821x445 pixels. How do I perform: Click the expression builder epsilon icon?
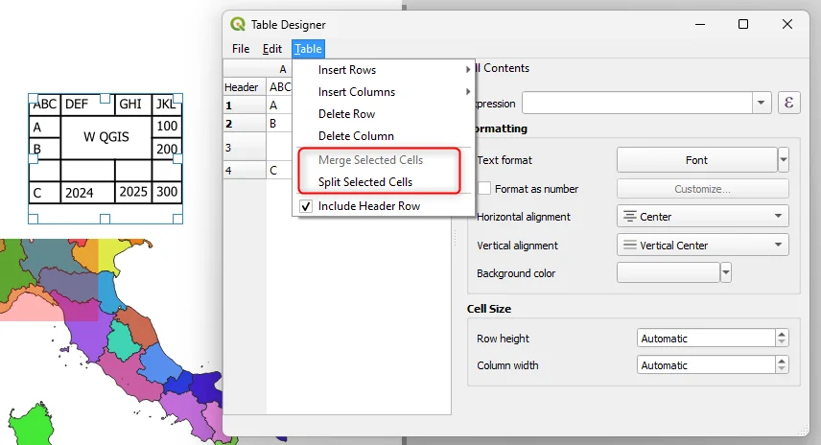click(788, 104)
